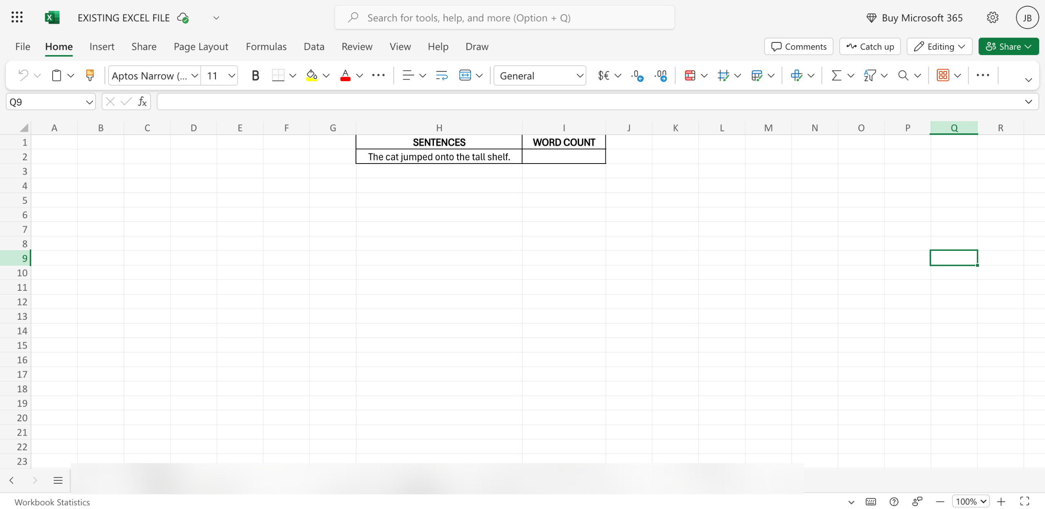Increase decimal places
The width and height of the screenshot is (1045, 509).
coord(660,75)
